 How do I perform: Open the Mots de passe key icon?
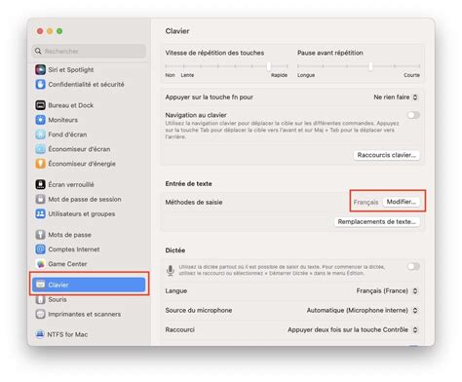coord(40,234)
